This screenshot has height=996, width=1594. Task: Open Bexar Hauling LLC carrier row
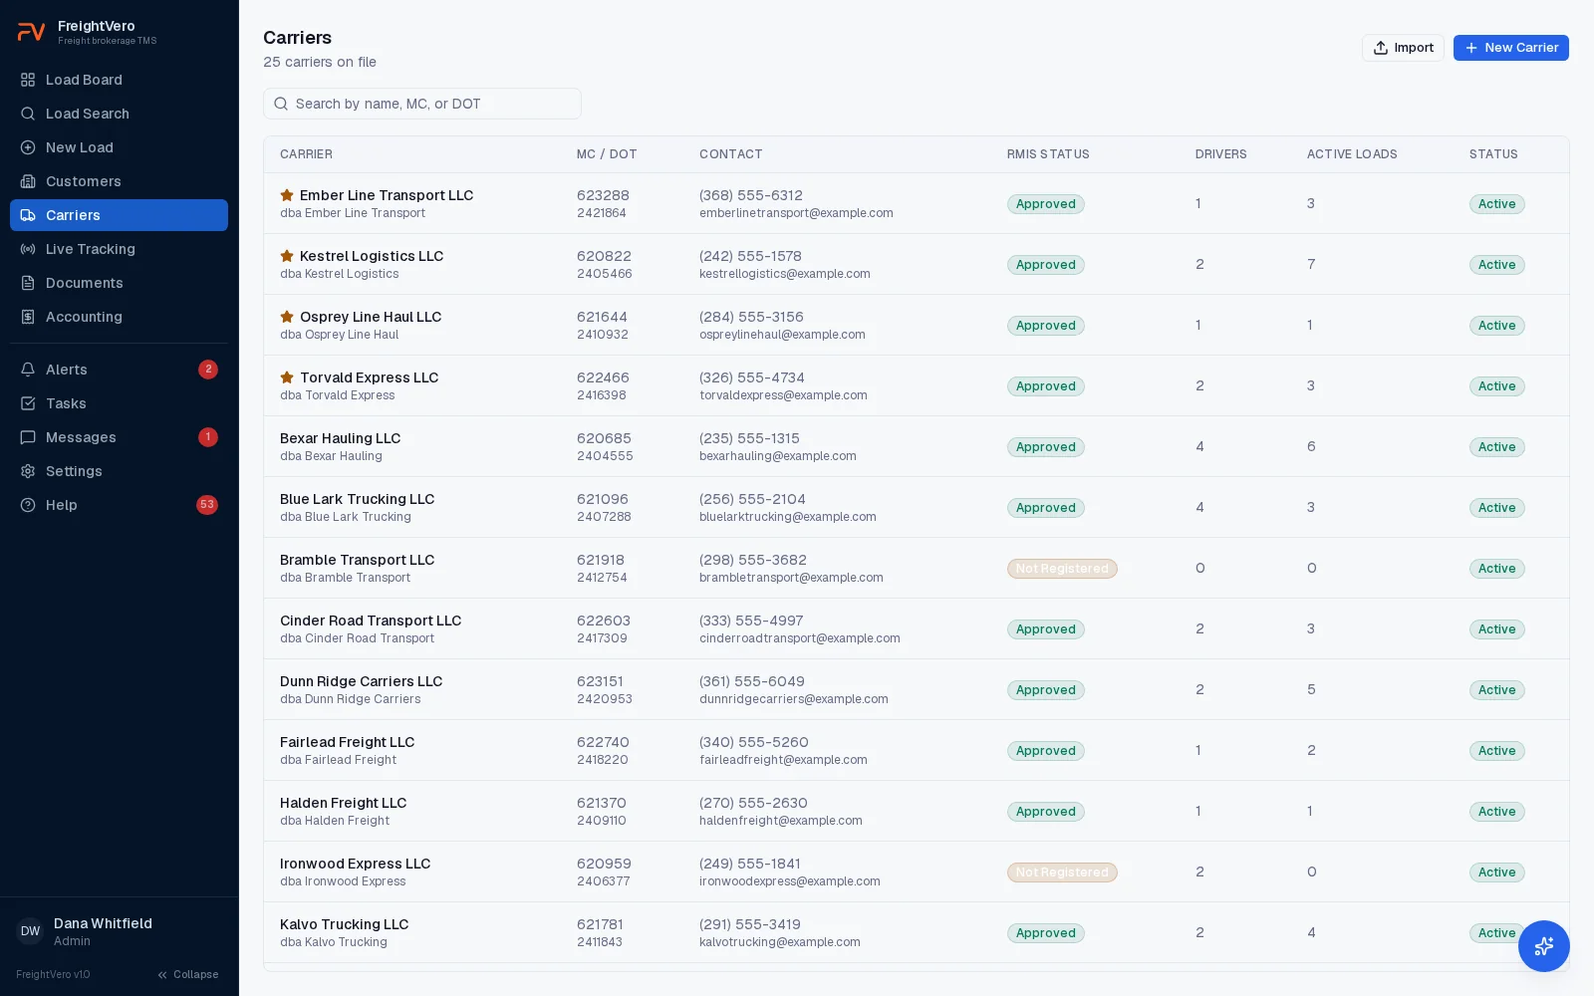(x=917, y=446)
